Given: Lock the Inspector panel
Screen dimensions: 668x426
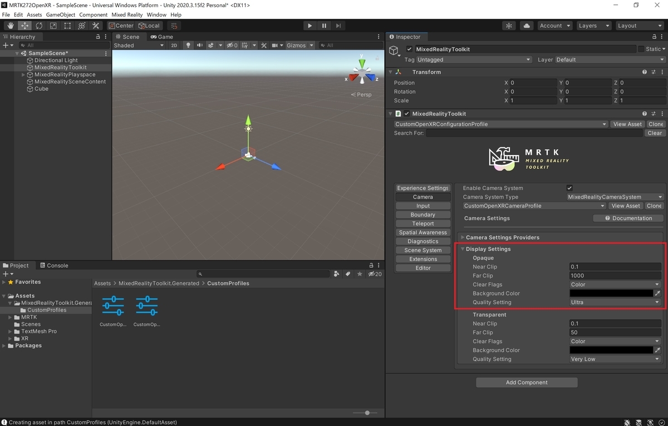Looking at the screenshot, I should tap(654, 37).
